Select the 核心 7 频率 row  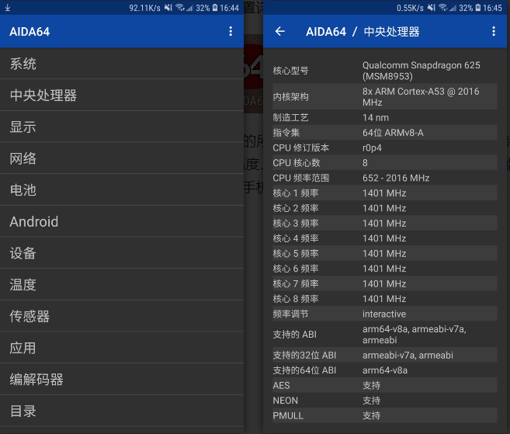coord(385,283)
